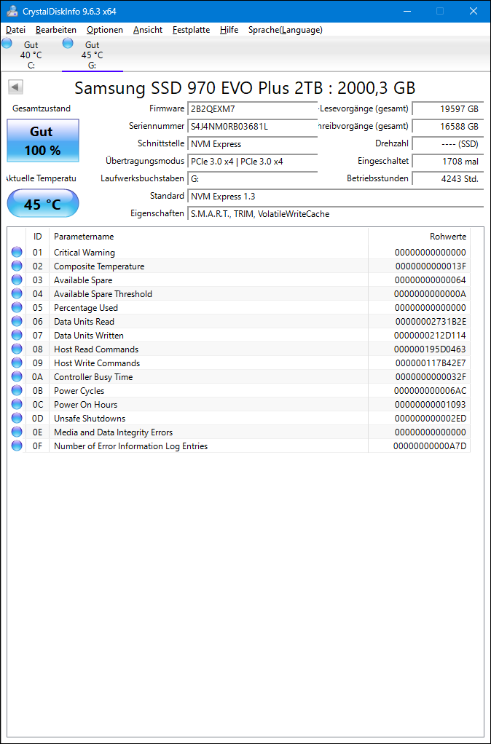
Task: Click raw value 00000002731B2E
Action: (x=431, y=321)
